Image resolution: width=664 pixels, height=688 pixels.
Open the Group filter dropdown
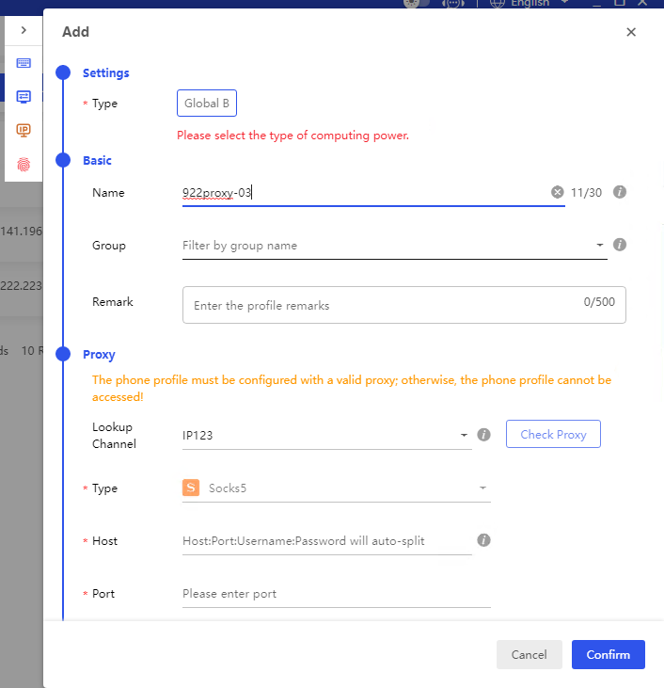[x=393, y=246]
